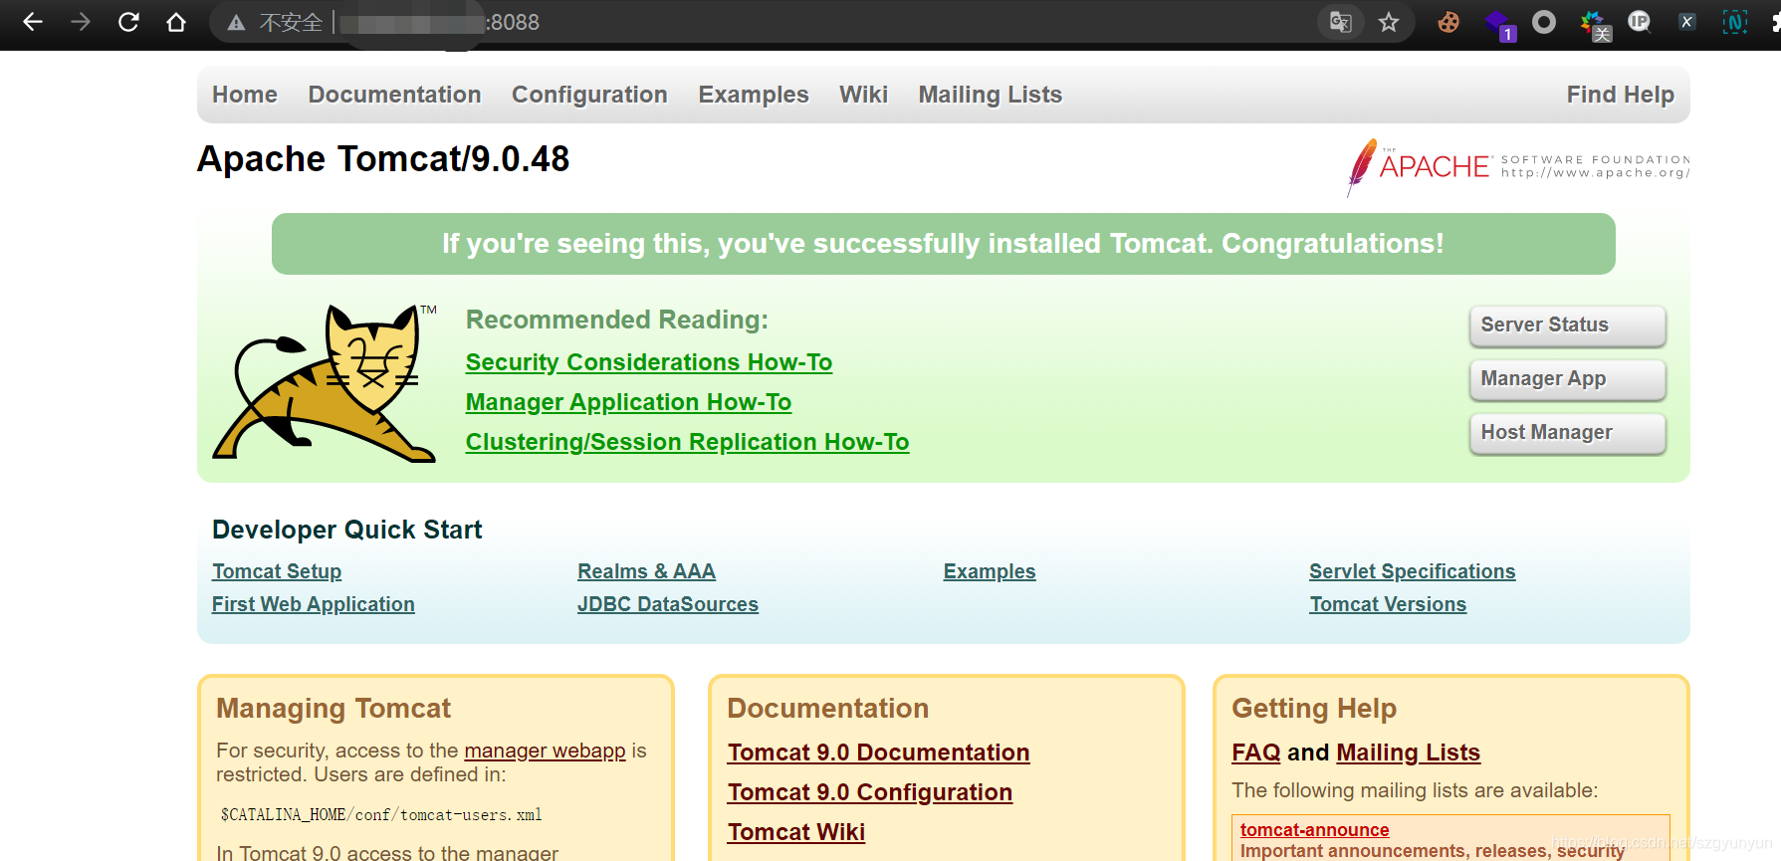
Task: Click the Developer Quick Start heading
Action: click(346, 530)
